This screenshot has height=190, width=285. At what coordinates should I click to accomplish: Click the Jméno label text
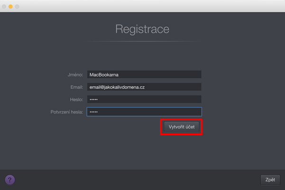pyautogui.click(x=75, y=75)
